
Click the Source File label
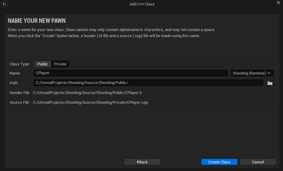click(x=19, y=103)
